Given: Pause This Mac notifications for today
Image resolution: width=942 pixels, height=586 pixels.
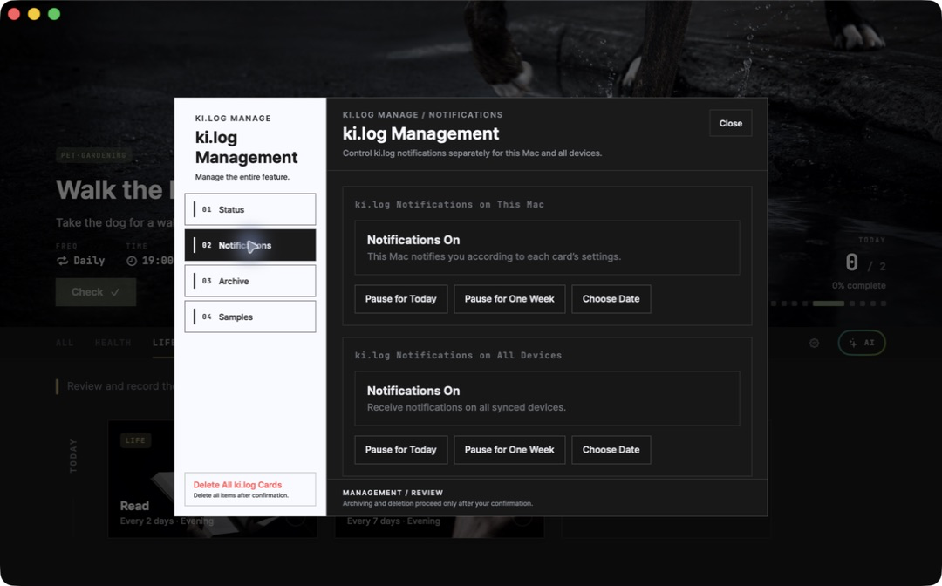Looking at the screenshot, I should click(400, 299).
